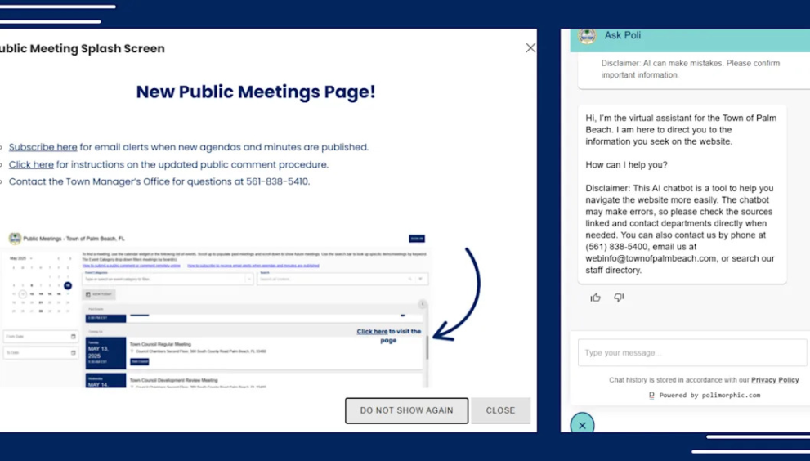Click the Ask Poli town seal avatar

tap(587, 36)
